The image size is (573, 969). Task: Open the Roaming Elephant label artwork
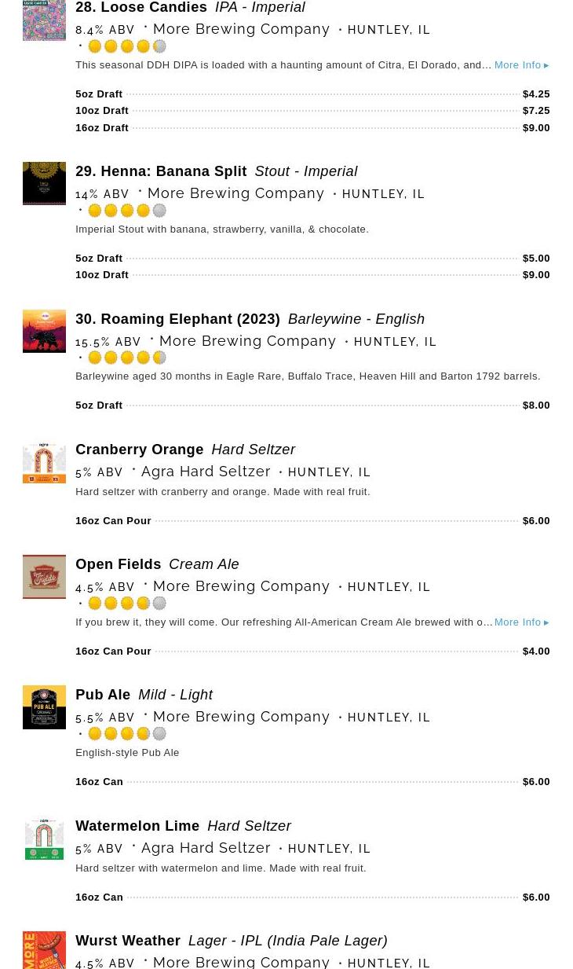[44, 331]
